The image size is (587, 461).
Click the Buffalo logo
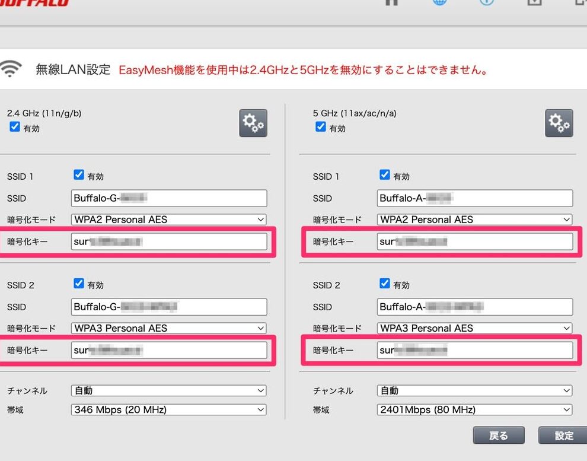(34, 2)
